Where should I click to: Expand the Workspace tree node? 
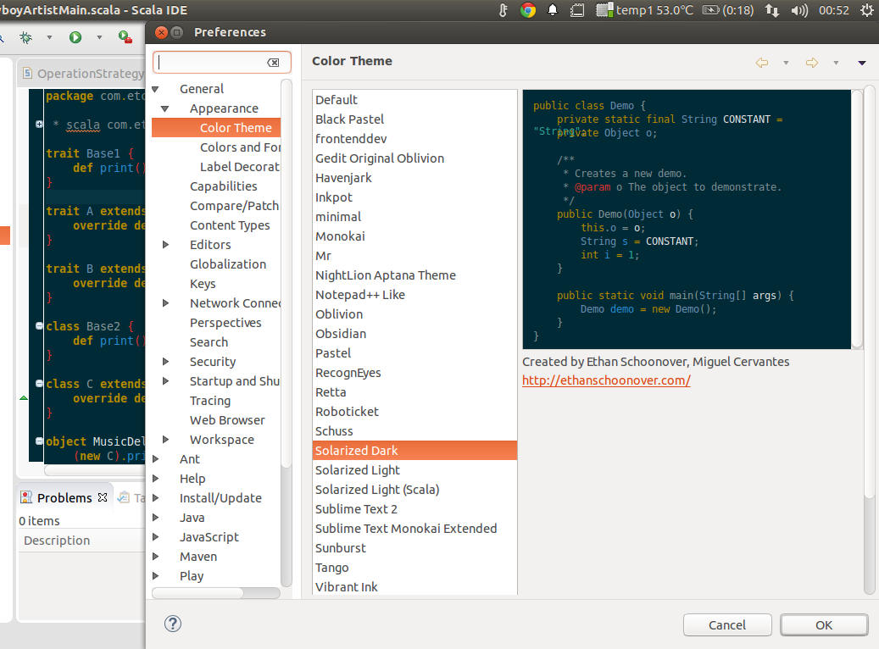point(165,440)
